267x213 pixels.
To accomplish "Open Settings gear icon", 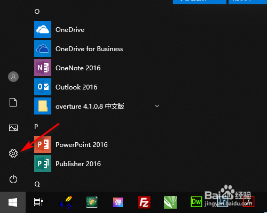I will point(13,153).
